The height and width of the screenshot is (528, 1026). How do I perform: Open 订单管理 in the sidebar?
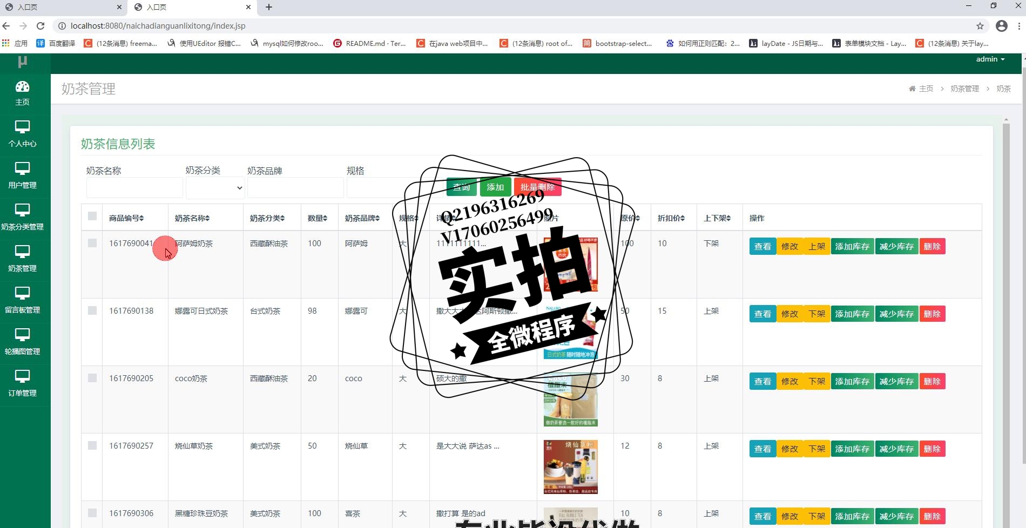point(22,384)
